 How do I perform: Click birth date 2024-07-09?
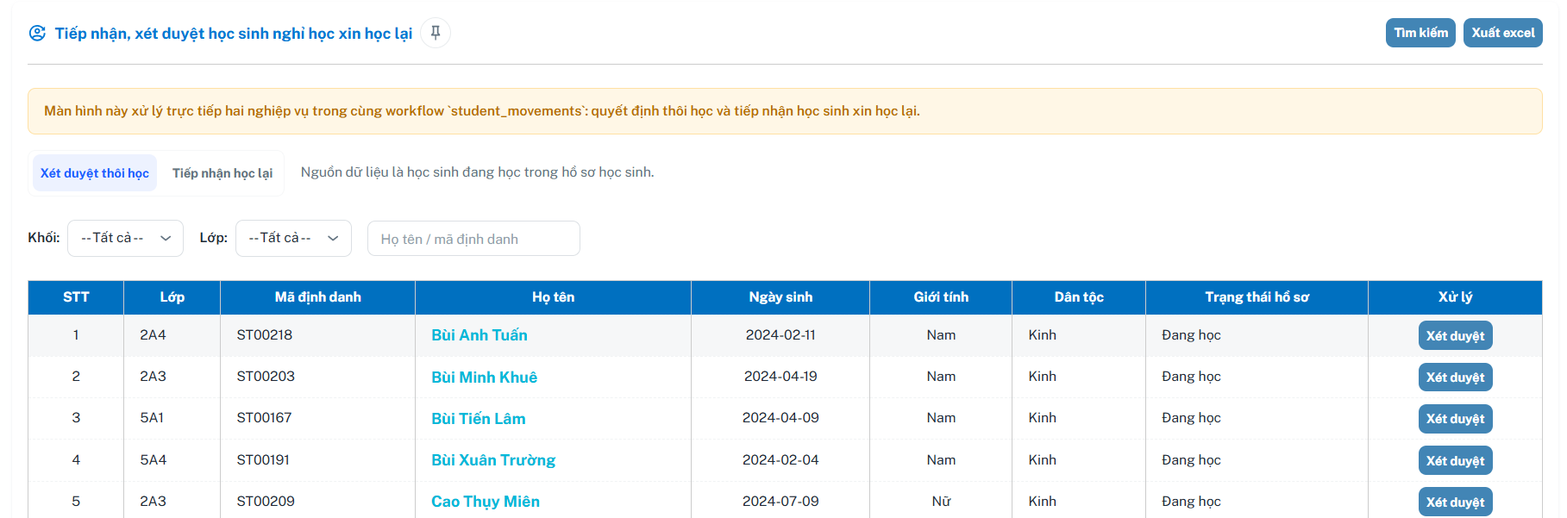coord(780,501)
